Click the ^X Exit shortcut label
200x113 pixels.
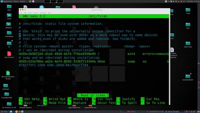pos(25,103)
